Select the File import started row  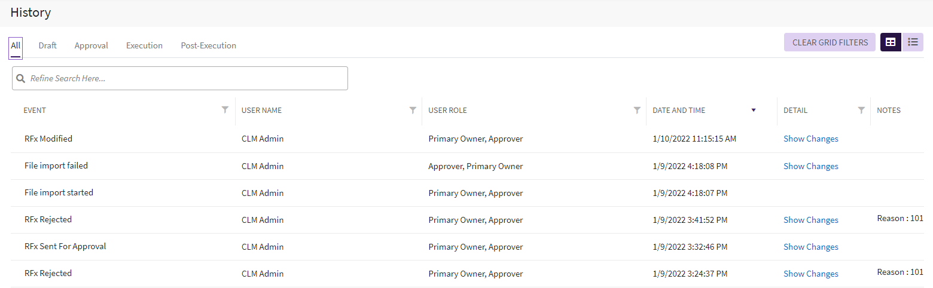click(59, 193)
